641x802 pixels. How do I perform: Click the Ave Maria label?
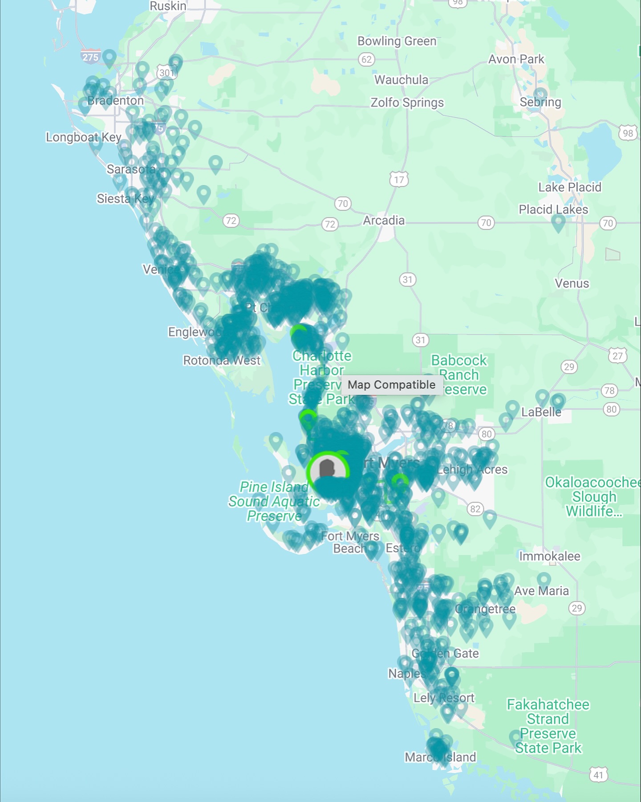[541, 591]
